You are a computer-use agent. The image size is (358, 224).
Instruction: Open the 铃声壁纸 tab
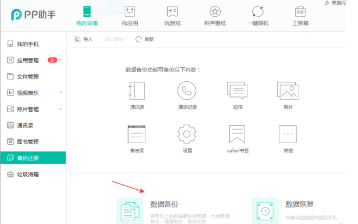pyautogui.click(x=215, y=16)
